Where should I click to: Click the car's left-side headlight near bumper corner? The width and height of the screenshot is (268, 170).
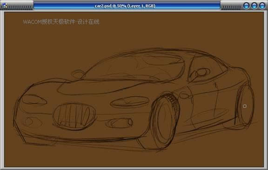[34, 100]
